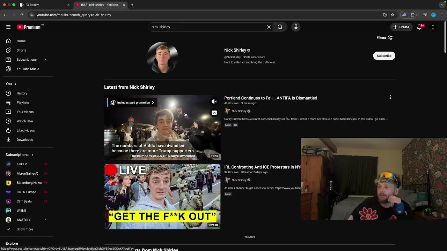Toggle captions on the preview video
This screenshot has width=447, height=251.
214,113
